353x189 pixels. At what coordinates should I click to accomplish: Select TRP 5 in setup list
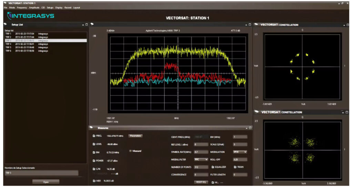point(8,47)
